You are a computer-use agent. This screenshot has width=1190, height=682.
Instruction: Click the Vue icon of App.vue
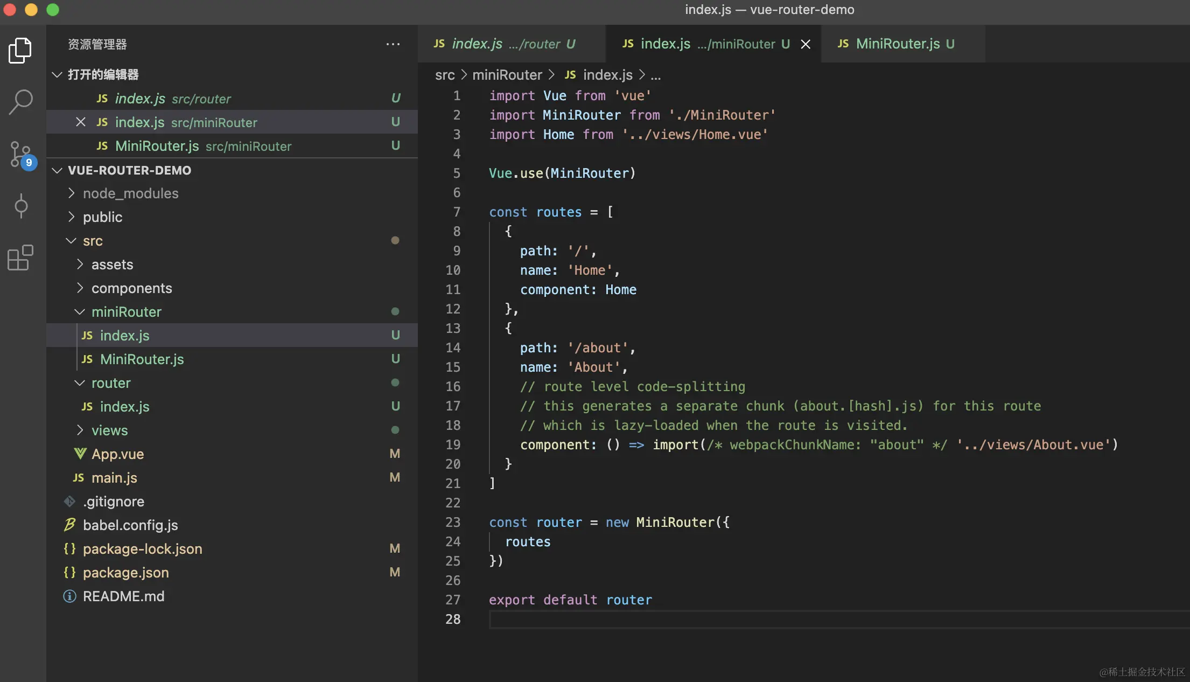click(x=80, y=454)
